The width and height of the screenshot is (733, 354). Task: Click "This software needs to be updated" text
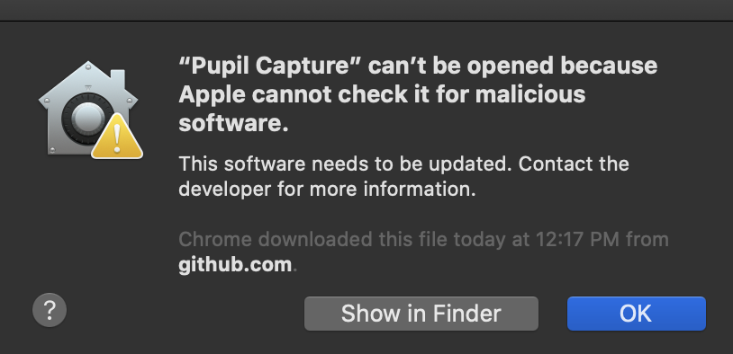(x=346, y=164)
